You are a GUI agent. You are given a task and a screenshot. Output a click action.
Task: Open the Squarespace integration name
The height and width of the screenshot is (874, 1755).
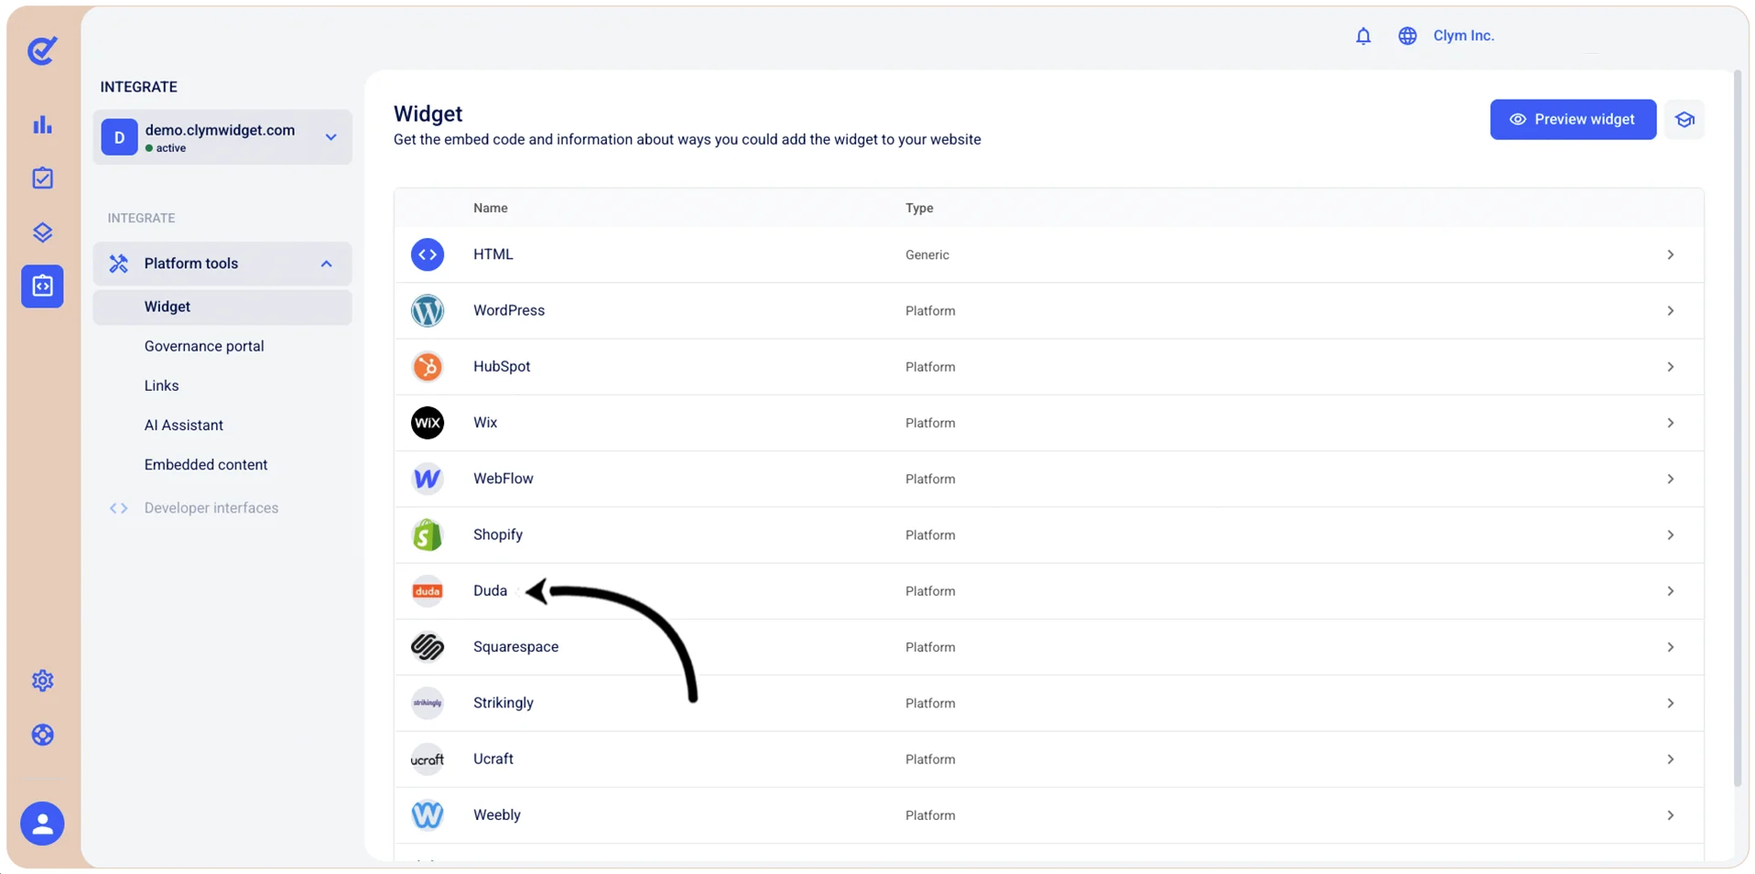tap(515, 647)
